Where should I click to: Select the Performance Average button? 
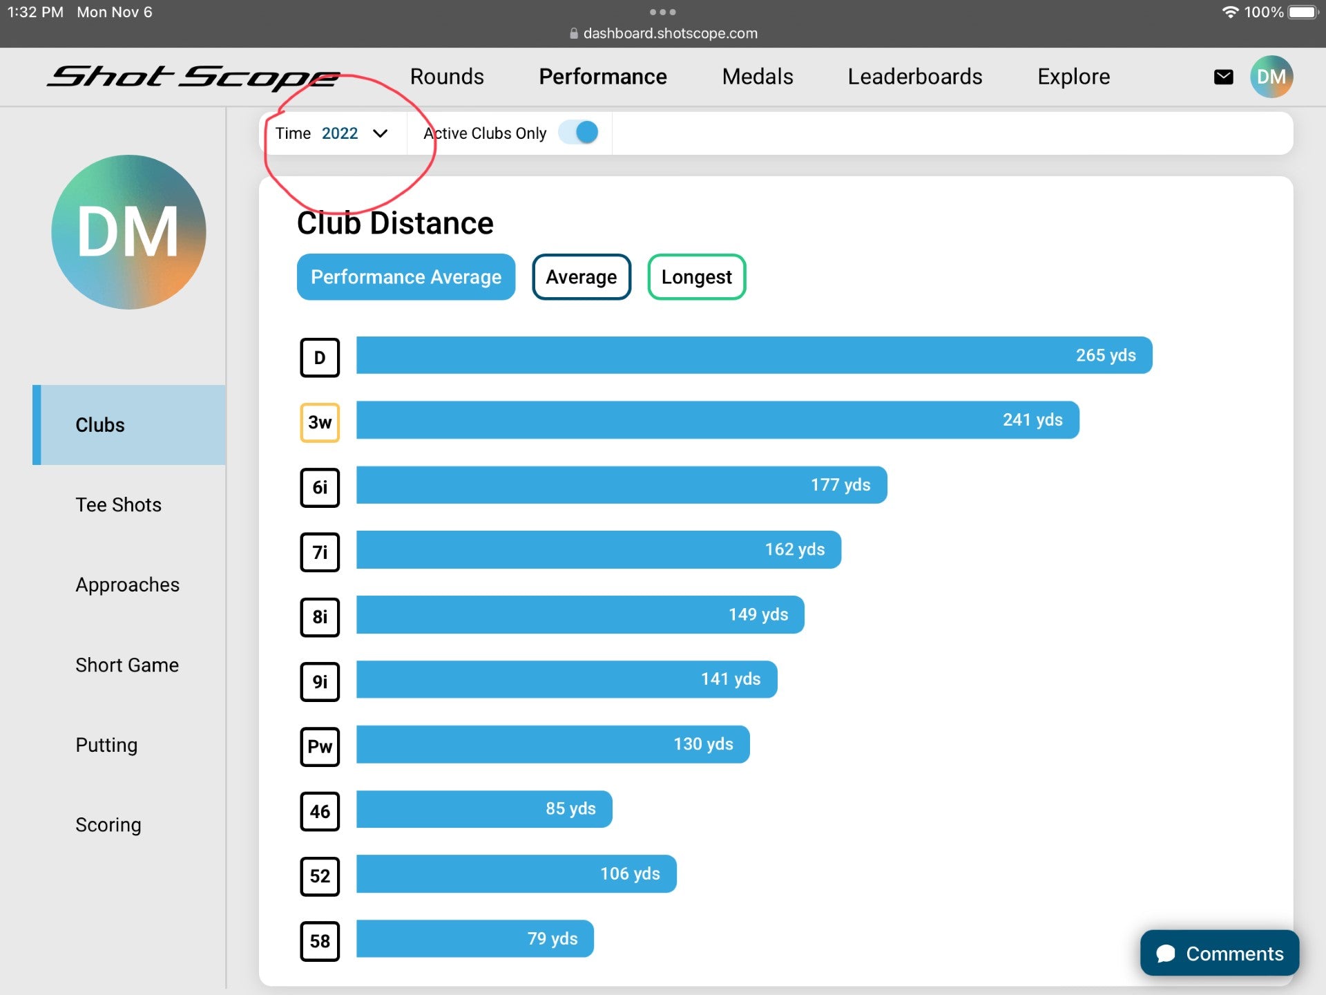click(407, 277)
